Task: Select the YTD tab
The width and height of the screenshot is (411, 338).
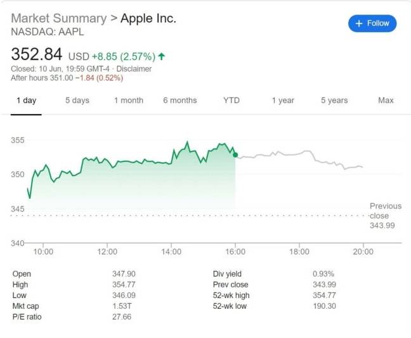Action: tap(232, 100)
